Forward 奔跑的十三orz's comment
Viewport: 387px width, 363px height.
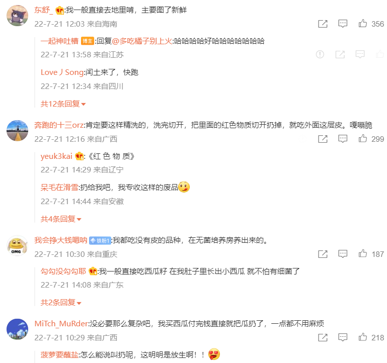coord(323,139)
